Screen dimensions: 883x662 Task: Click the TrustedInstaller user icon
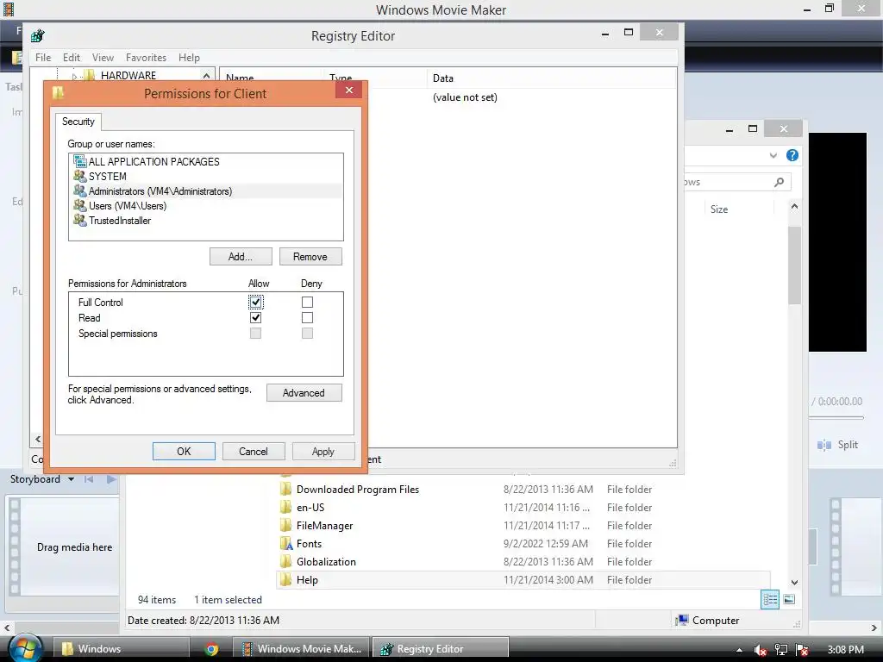click(80, 220)
